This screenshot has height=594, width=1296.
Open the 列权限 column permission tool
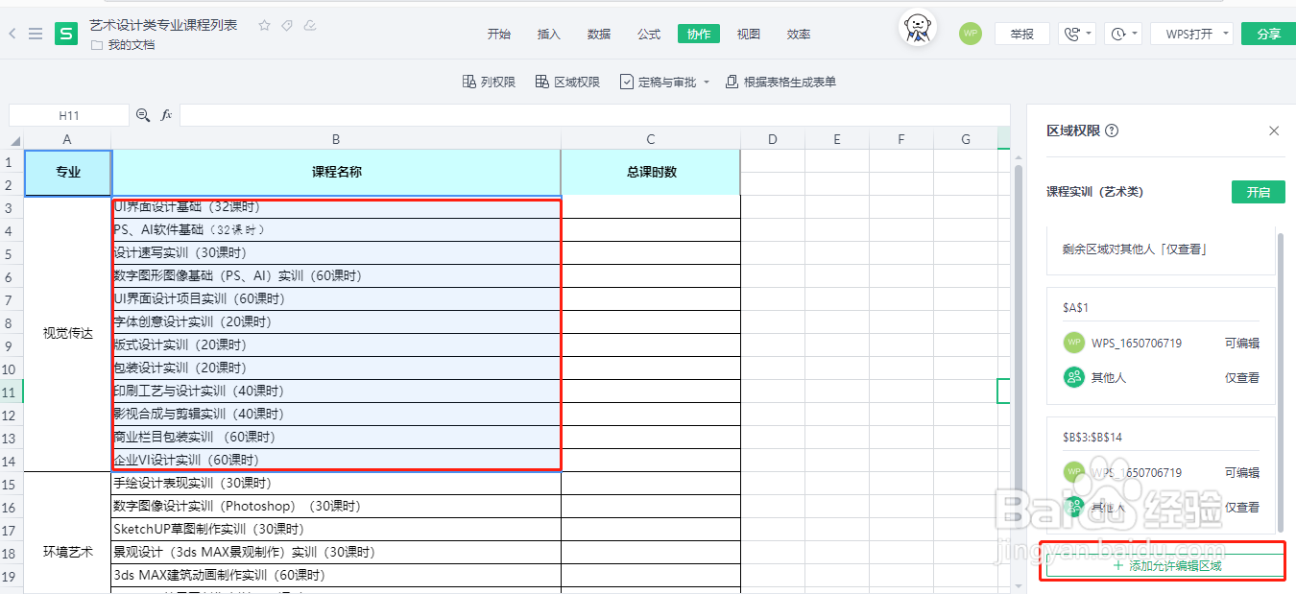[489, 83]
